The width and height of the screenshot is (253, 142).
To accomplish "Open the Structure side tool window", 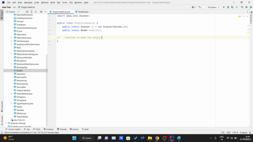I will click(x=2, y=120).
